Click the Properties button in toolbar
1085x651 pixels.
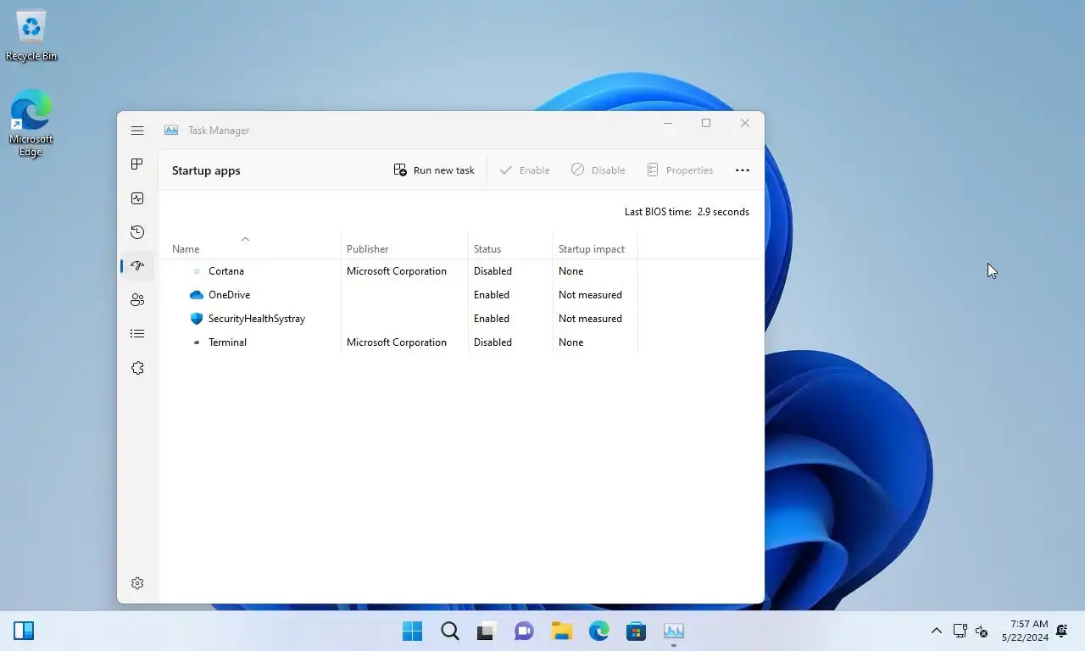tap(680, 170)
